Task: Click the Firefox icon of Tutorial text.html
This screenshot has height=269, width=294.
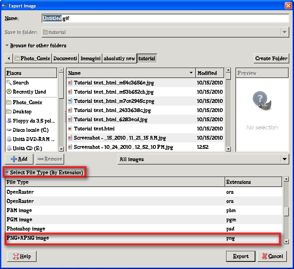Action: (x=70, y=128)
